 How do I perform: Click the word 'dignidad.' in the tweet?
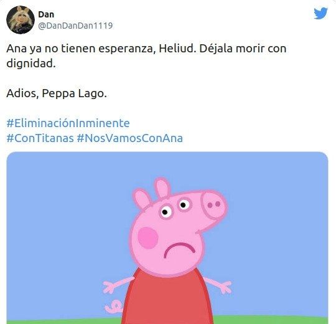[x=31, y=64]
